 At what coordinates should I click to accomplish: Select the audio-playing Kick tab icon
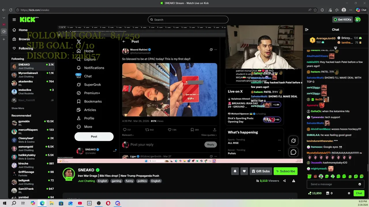(4, 31)
